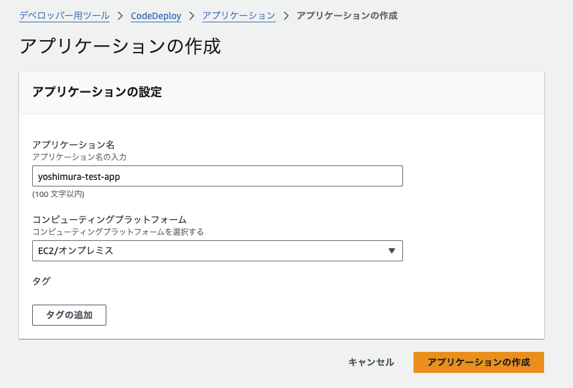Screen dimensions: 573x388
Task: Click the コンピューティングプラットフォームを選択する description
Action: pyautogui.click(x=118, y=232)
